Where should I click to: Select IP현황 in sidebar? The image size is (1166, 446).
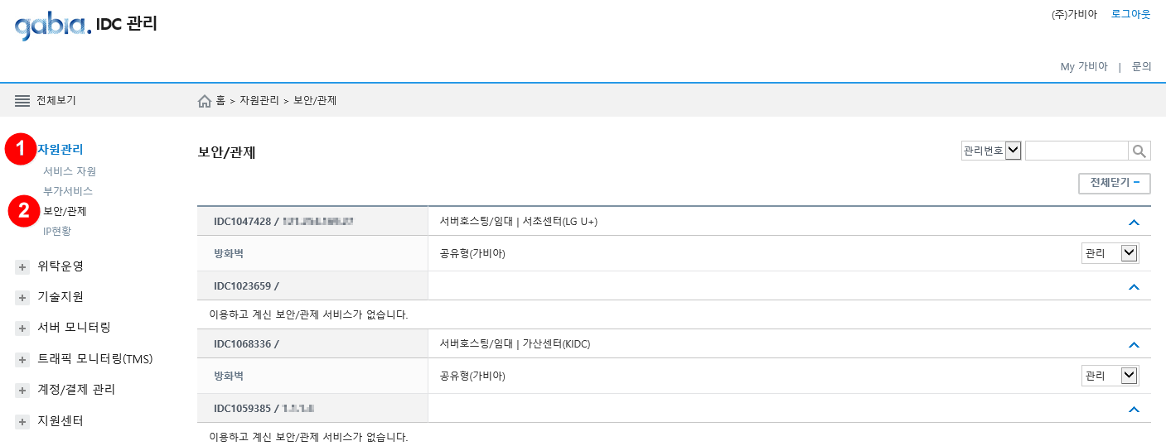57,231
